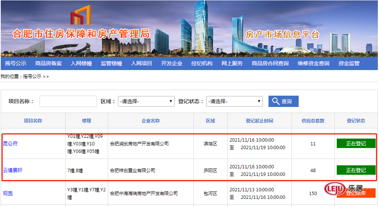Select the 监管楼幢 menu item

pyautogui.click(x=111, y=63)
